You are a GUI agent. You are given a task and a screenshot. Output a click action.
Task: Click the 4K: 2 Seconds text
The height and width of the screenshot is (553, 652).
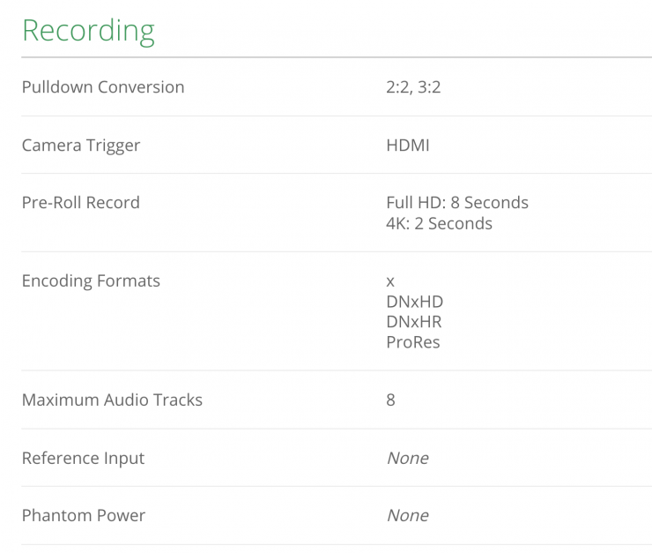439,224
